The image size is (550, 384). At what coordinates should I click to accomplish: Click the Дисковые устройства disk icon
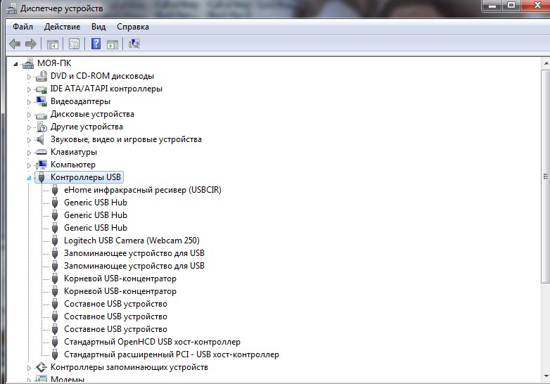(41, 115)
